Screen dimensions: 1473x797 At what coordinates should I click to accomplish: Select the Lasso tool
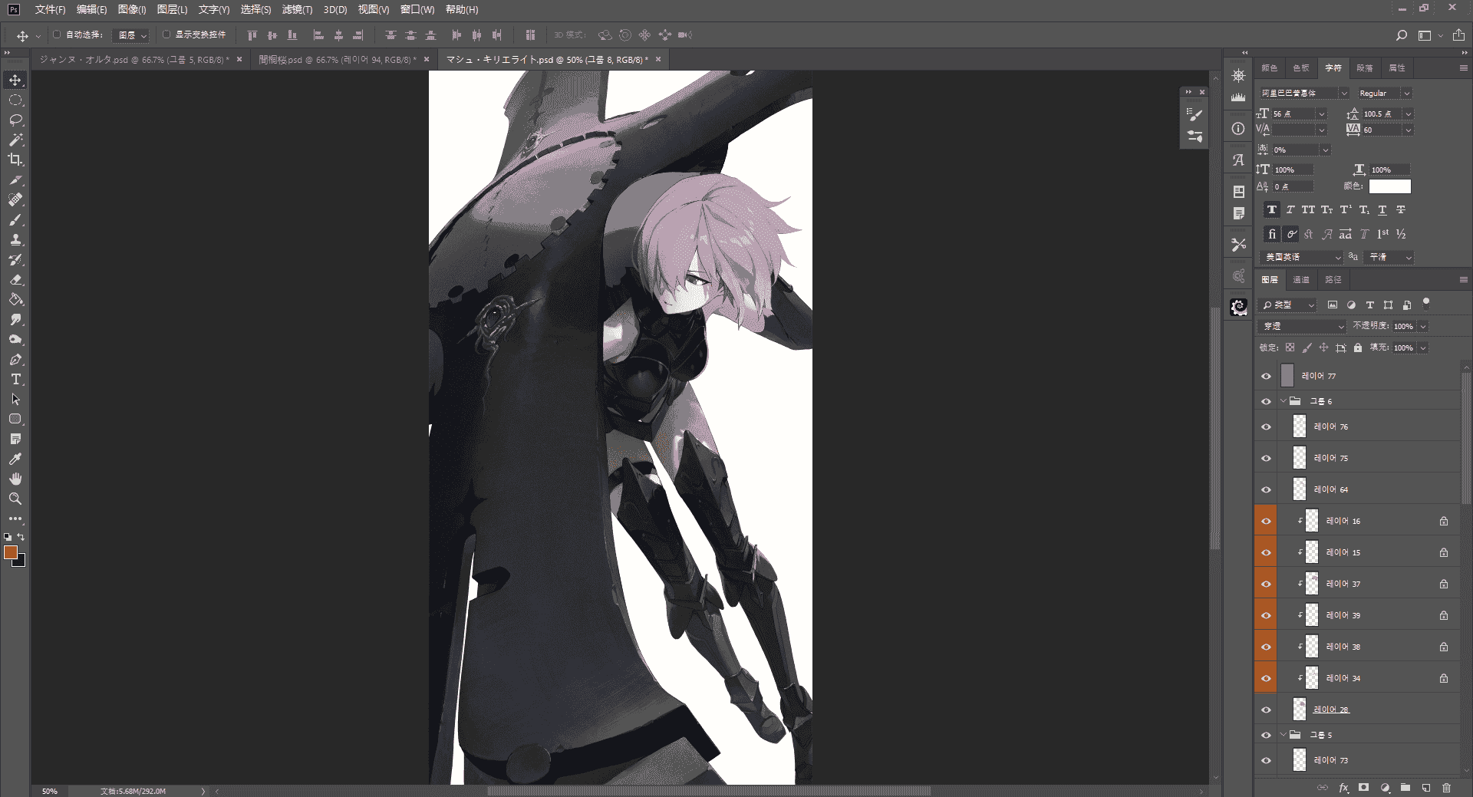coord(15,120)
